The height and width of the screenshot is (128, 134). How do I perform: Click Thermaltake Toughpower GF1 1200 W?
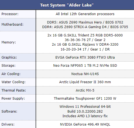[85, 99]
